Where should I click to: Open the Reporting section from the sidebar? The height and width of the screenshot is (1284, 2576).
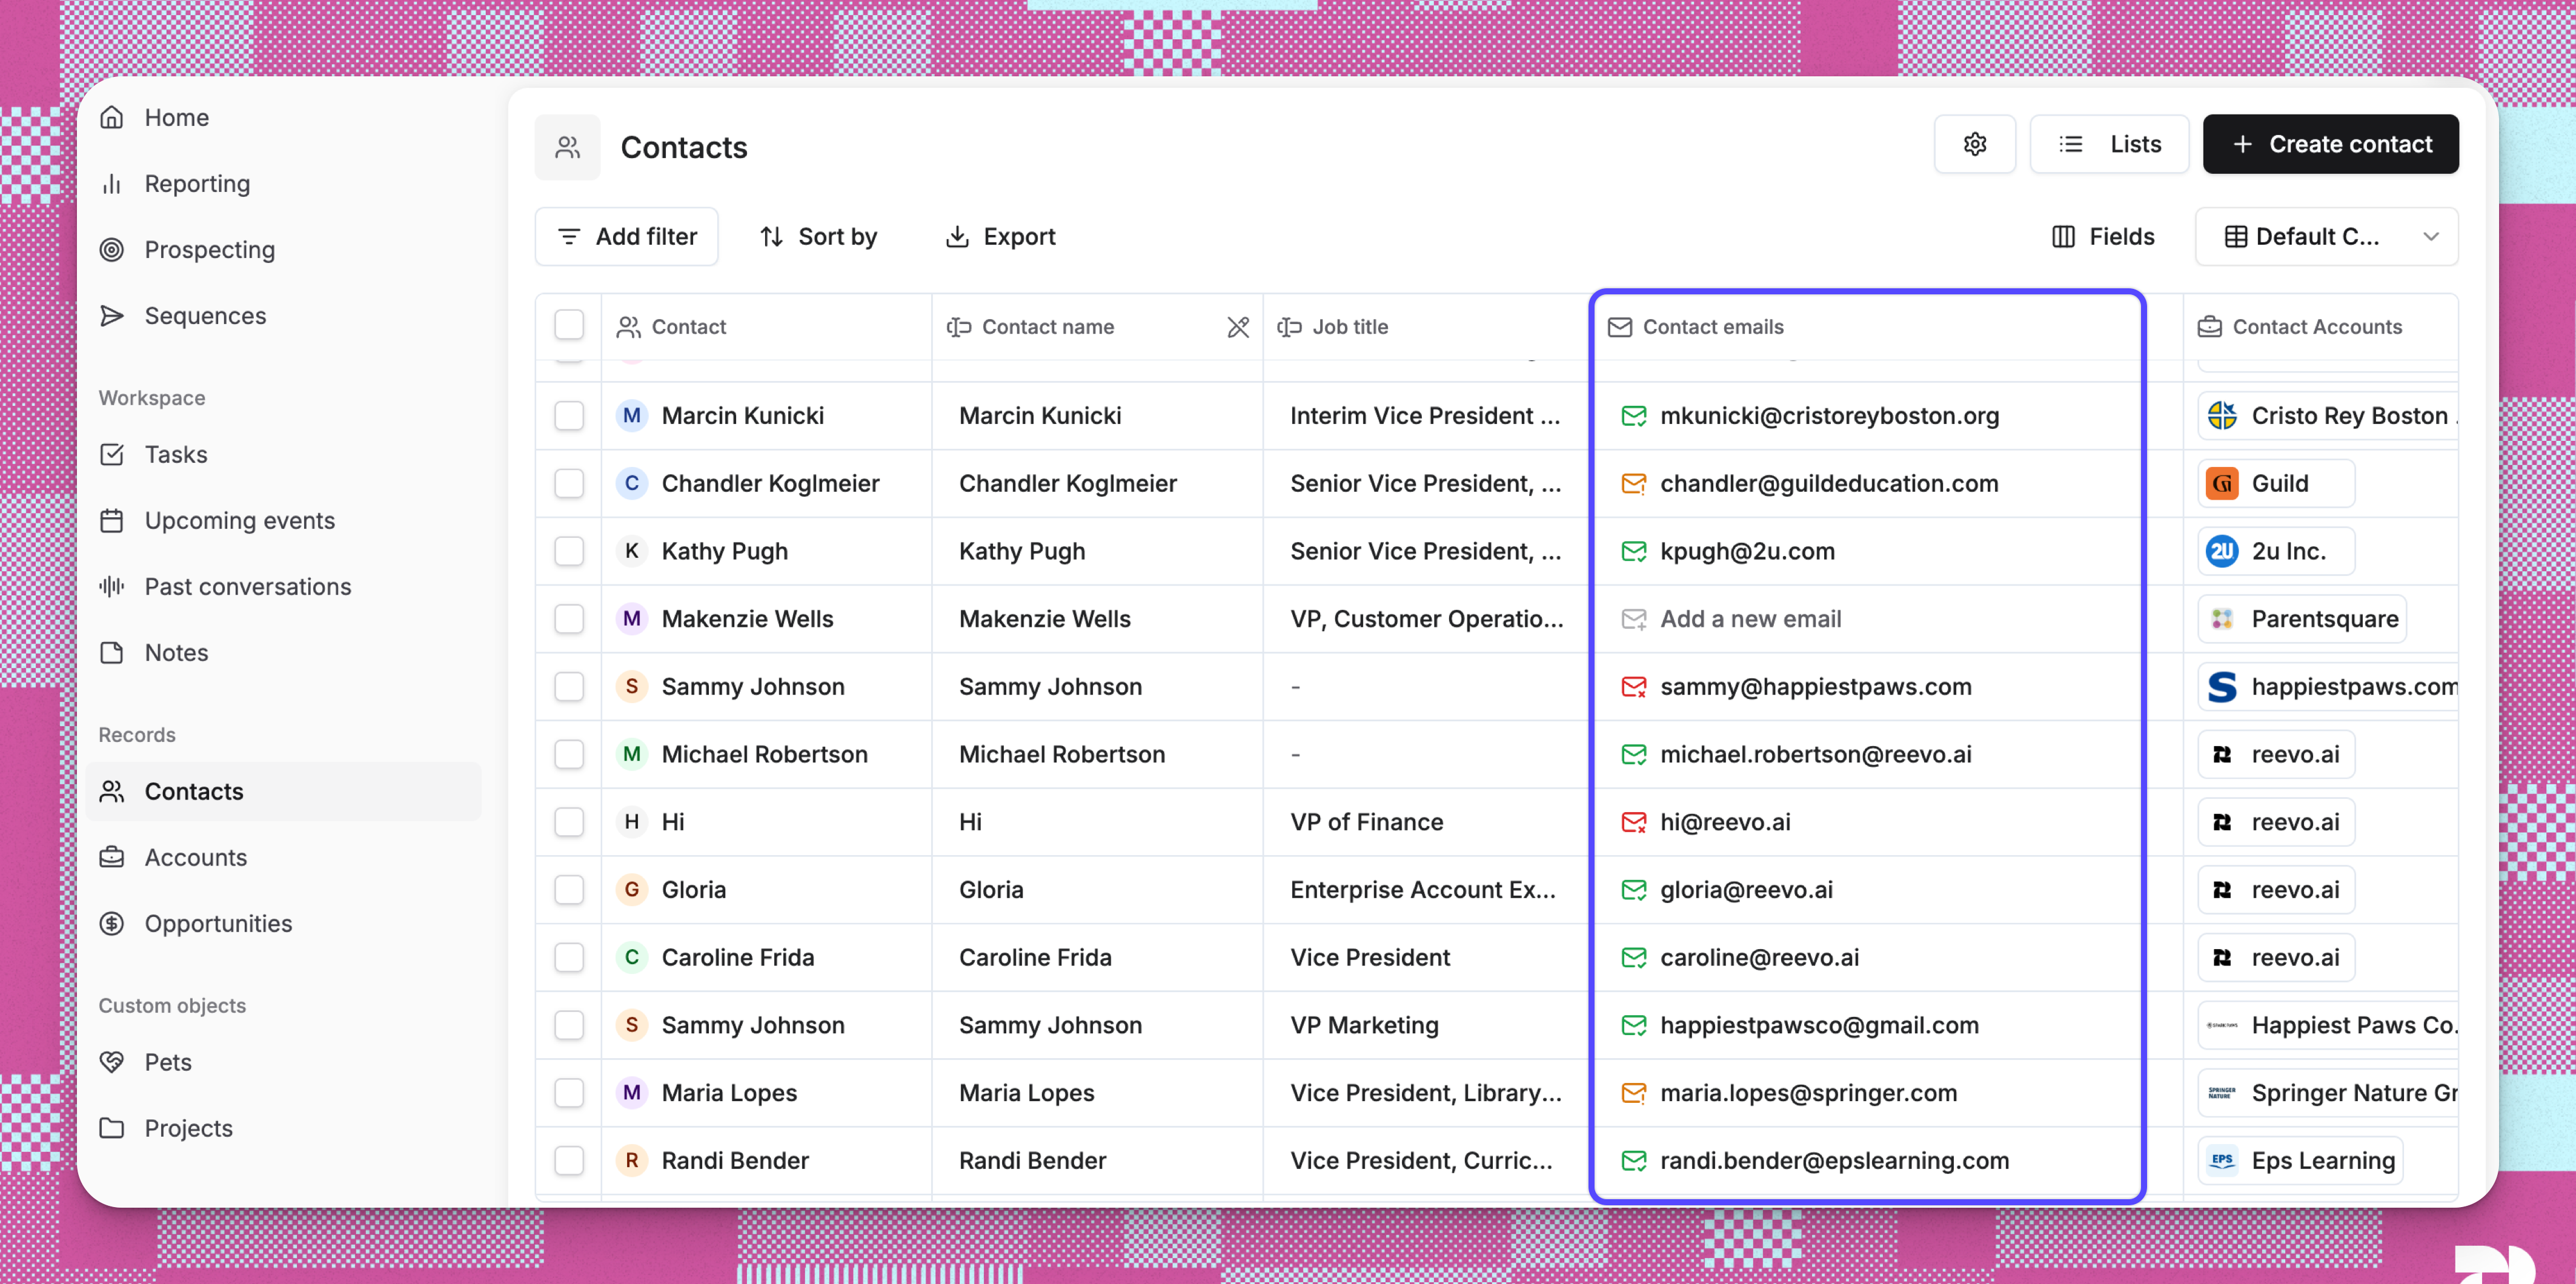(197, 183)
